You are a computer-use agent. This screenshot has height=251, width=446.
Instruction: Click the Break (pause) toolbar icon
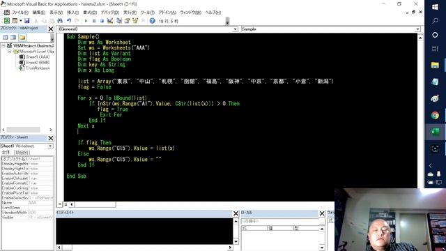(94, 20)
